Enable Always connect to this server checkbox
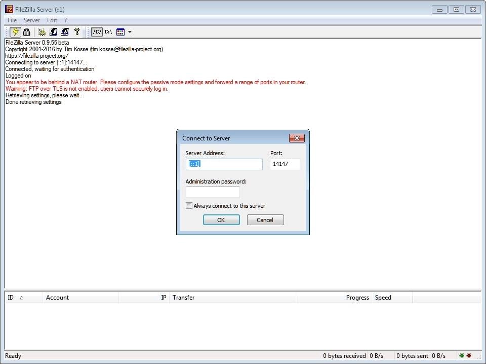Viewport: 486px width, 364px height. click(189, 206)
